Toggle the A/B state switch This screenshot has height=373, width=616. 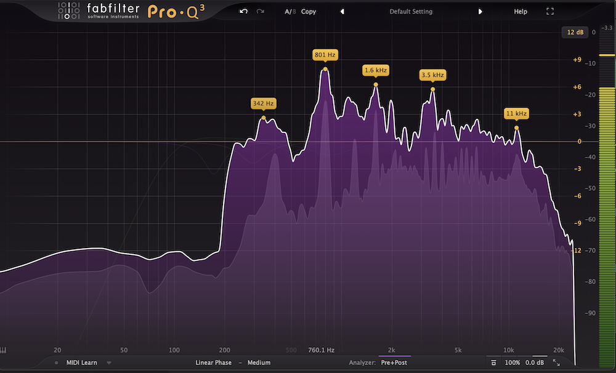click(290, 11)
